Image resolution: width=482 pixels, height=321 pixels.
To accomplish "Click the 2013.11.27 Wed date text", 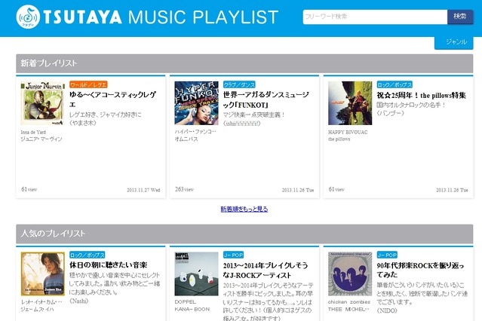I will click(143, 190).
